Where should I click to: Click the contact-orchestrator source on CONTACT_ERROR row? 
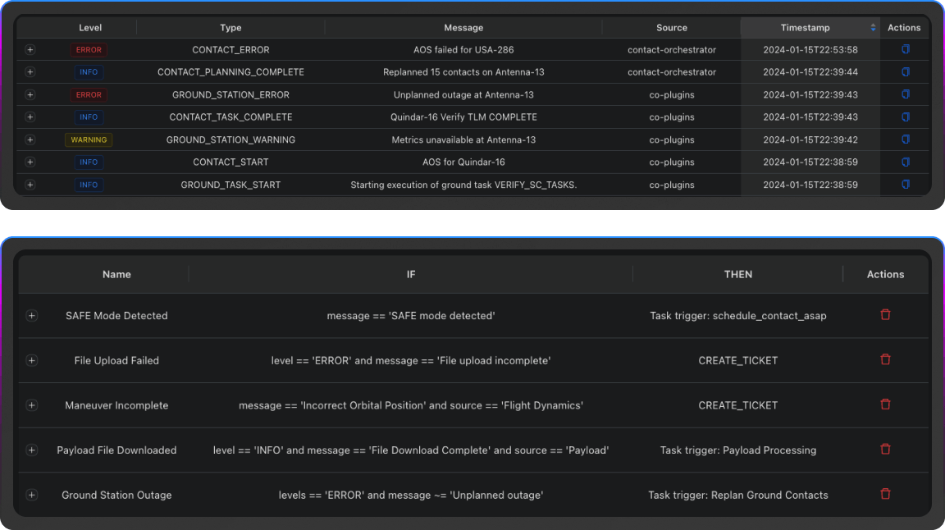(671, 50)
